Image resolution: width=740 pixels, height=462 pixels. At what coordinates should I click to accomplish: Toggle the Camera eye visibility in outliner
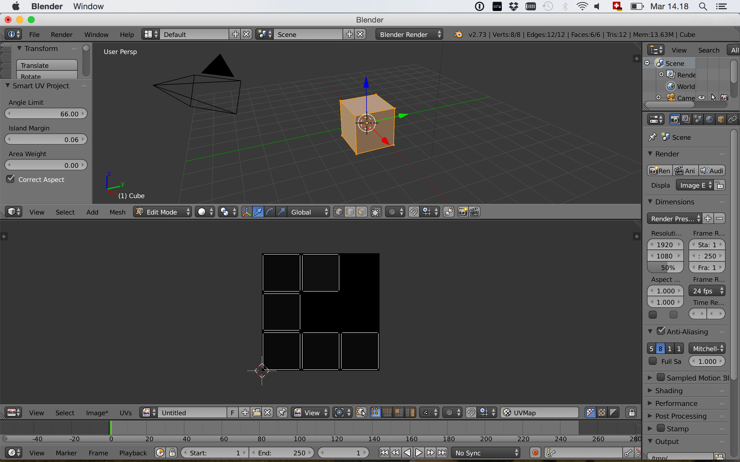click(x=702, y=97)
